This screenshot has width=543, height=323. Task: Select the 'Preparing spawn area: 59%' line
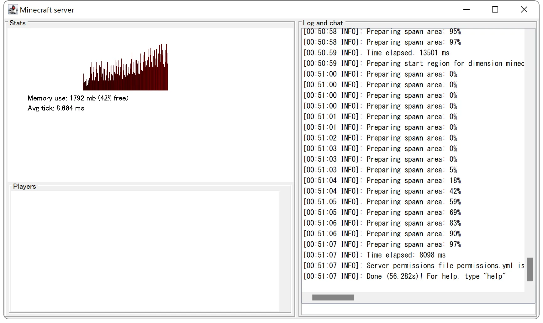(382, 202)
